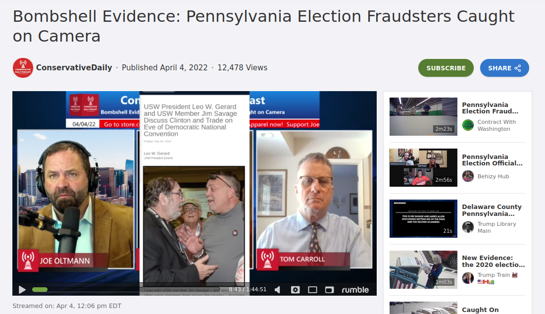Open Caught On video title link
Screen dimensions: 545x314
point(480,310)
